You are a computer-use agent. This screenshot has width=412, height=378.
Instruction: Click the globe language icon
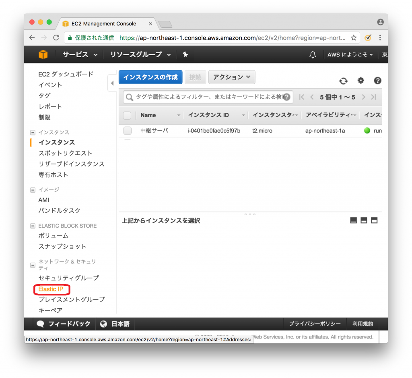click(x=103, y=324)
